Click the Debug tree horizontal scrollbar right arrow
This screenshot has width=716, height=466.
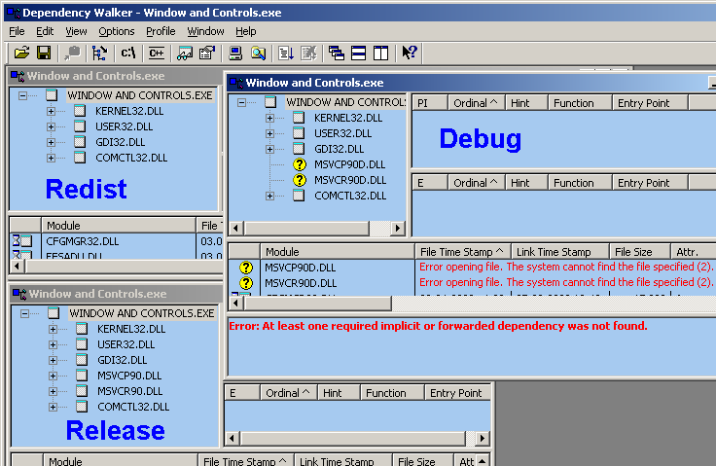pos(397,229)
